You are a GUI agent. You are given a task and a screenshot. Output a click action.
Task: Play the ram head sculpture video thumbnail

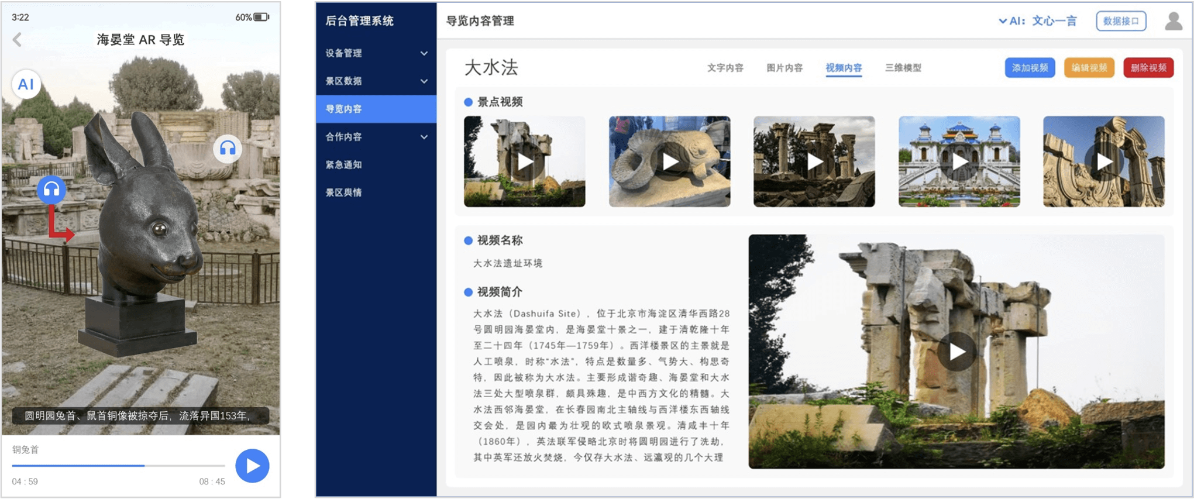click(669, 161)
